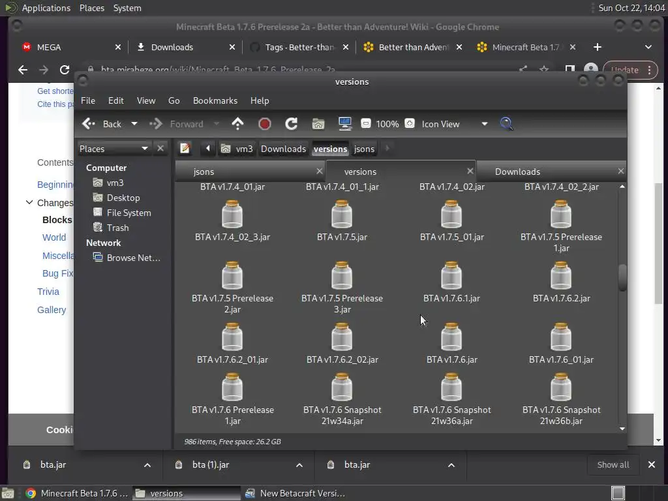Zoom in with the plus icon
This screenshot has height=501, width=668.
click(410, 124)
